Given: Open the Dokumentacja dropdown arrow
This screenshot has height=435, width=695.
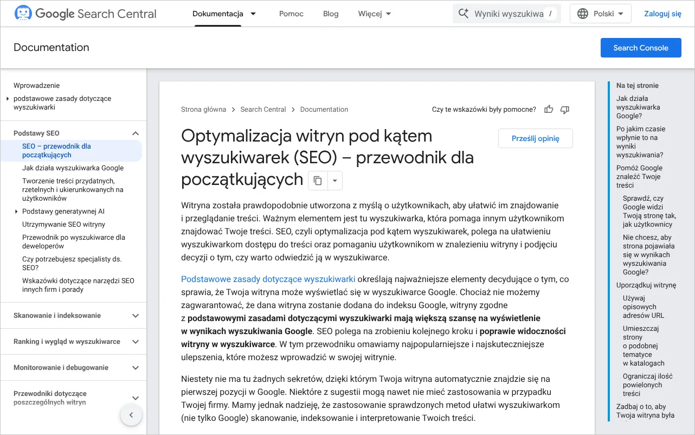Looking at the screenshot, I should (253, 14).
